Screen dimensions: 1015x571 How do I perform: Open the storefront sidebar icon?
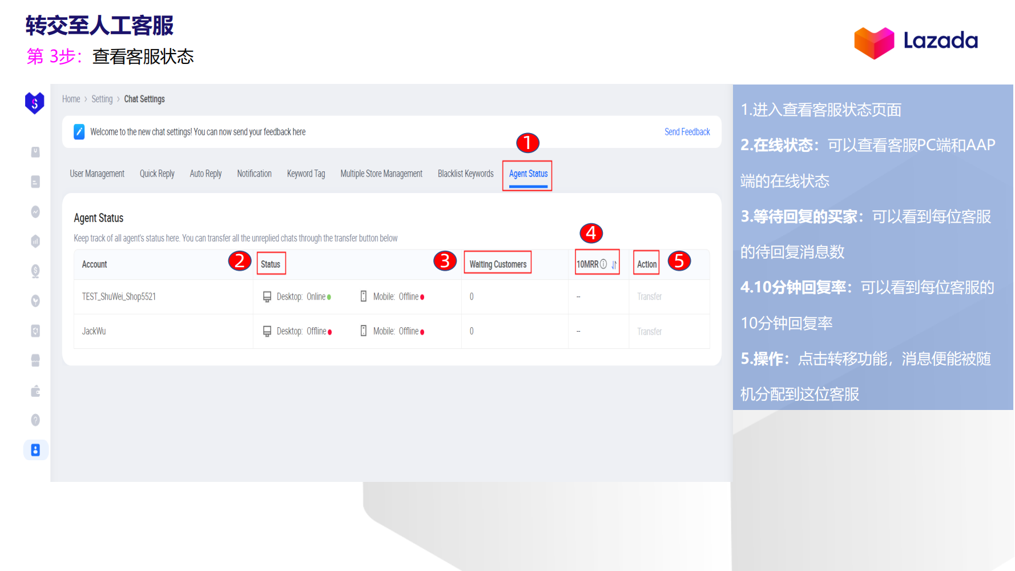pos(35,360)
